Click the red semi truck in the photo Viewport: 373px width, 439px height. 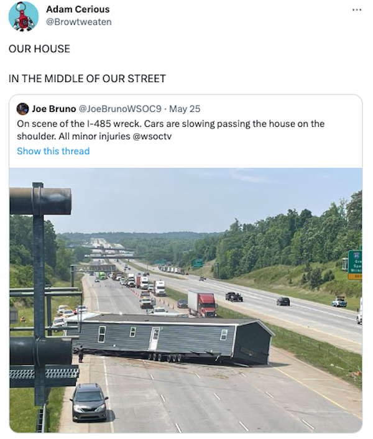pos(202,303)
